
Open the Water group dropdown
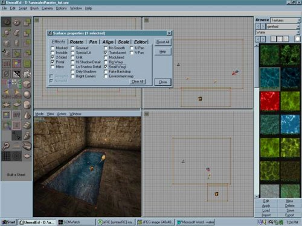278,33
